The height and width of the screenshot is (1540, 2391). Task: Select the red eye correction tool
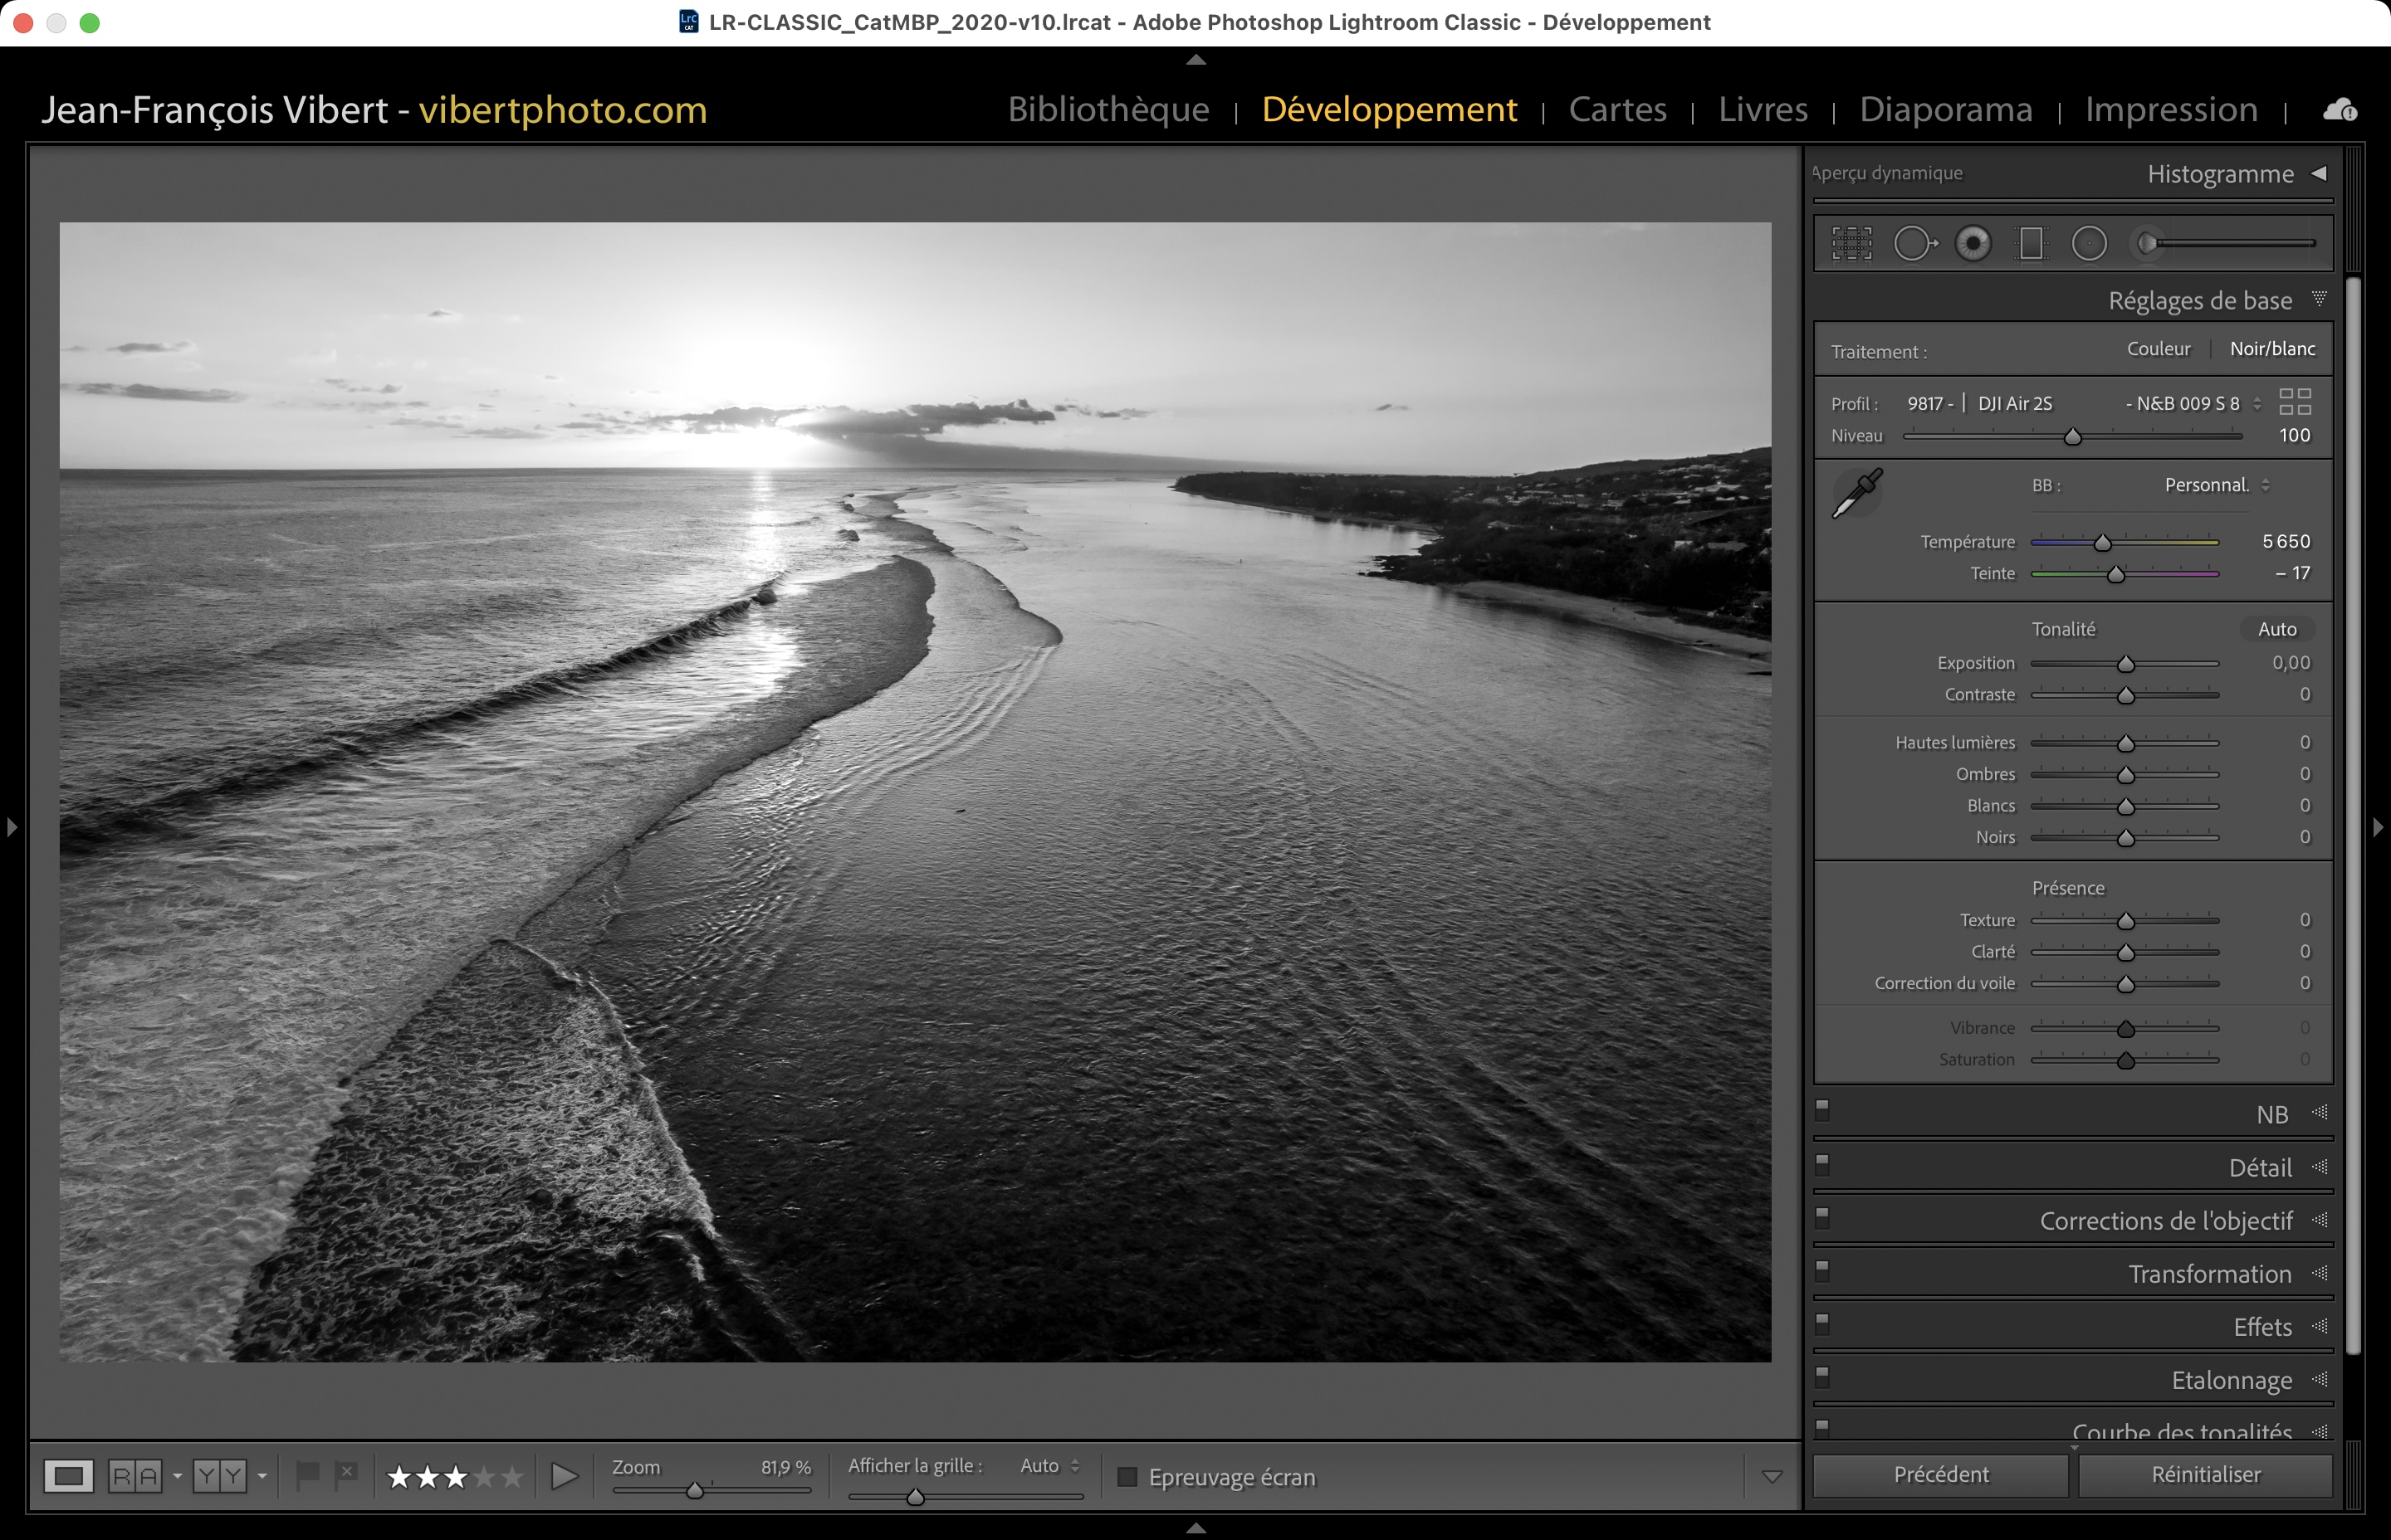[1973, 243]
